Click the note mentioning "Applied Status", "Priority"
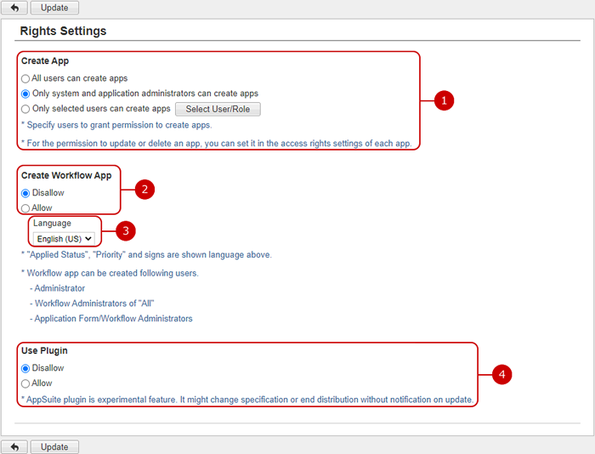595x454 pixels. coord(146,254)
